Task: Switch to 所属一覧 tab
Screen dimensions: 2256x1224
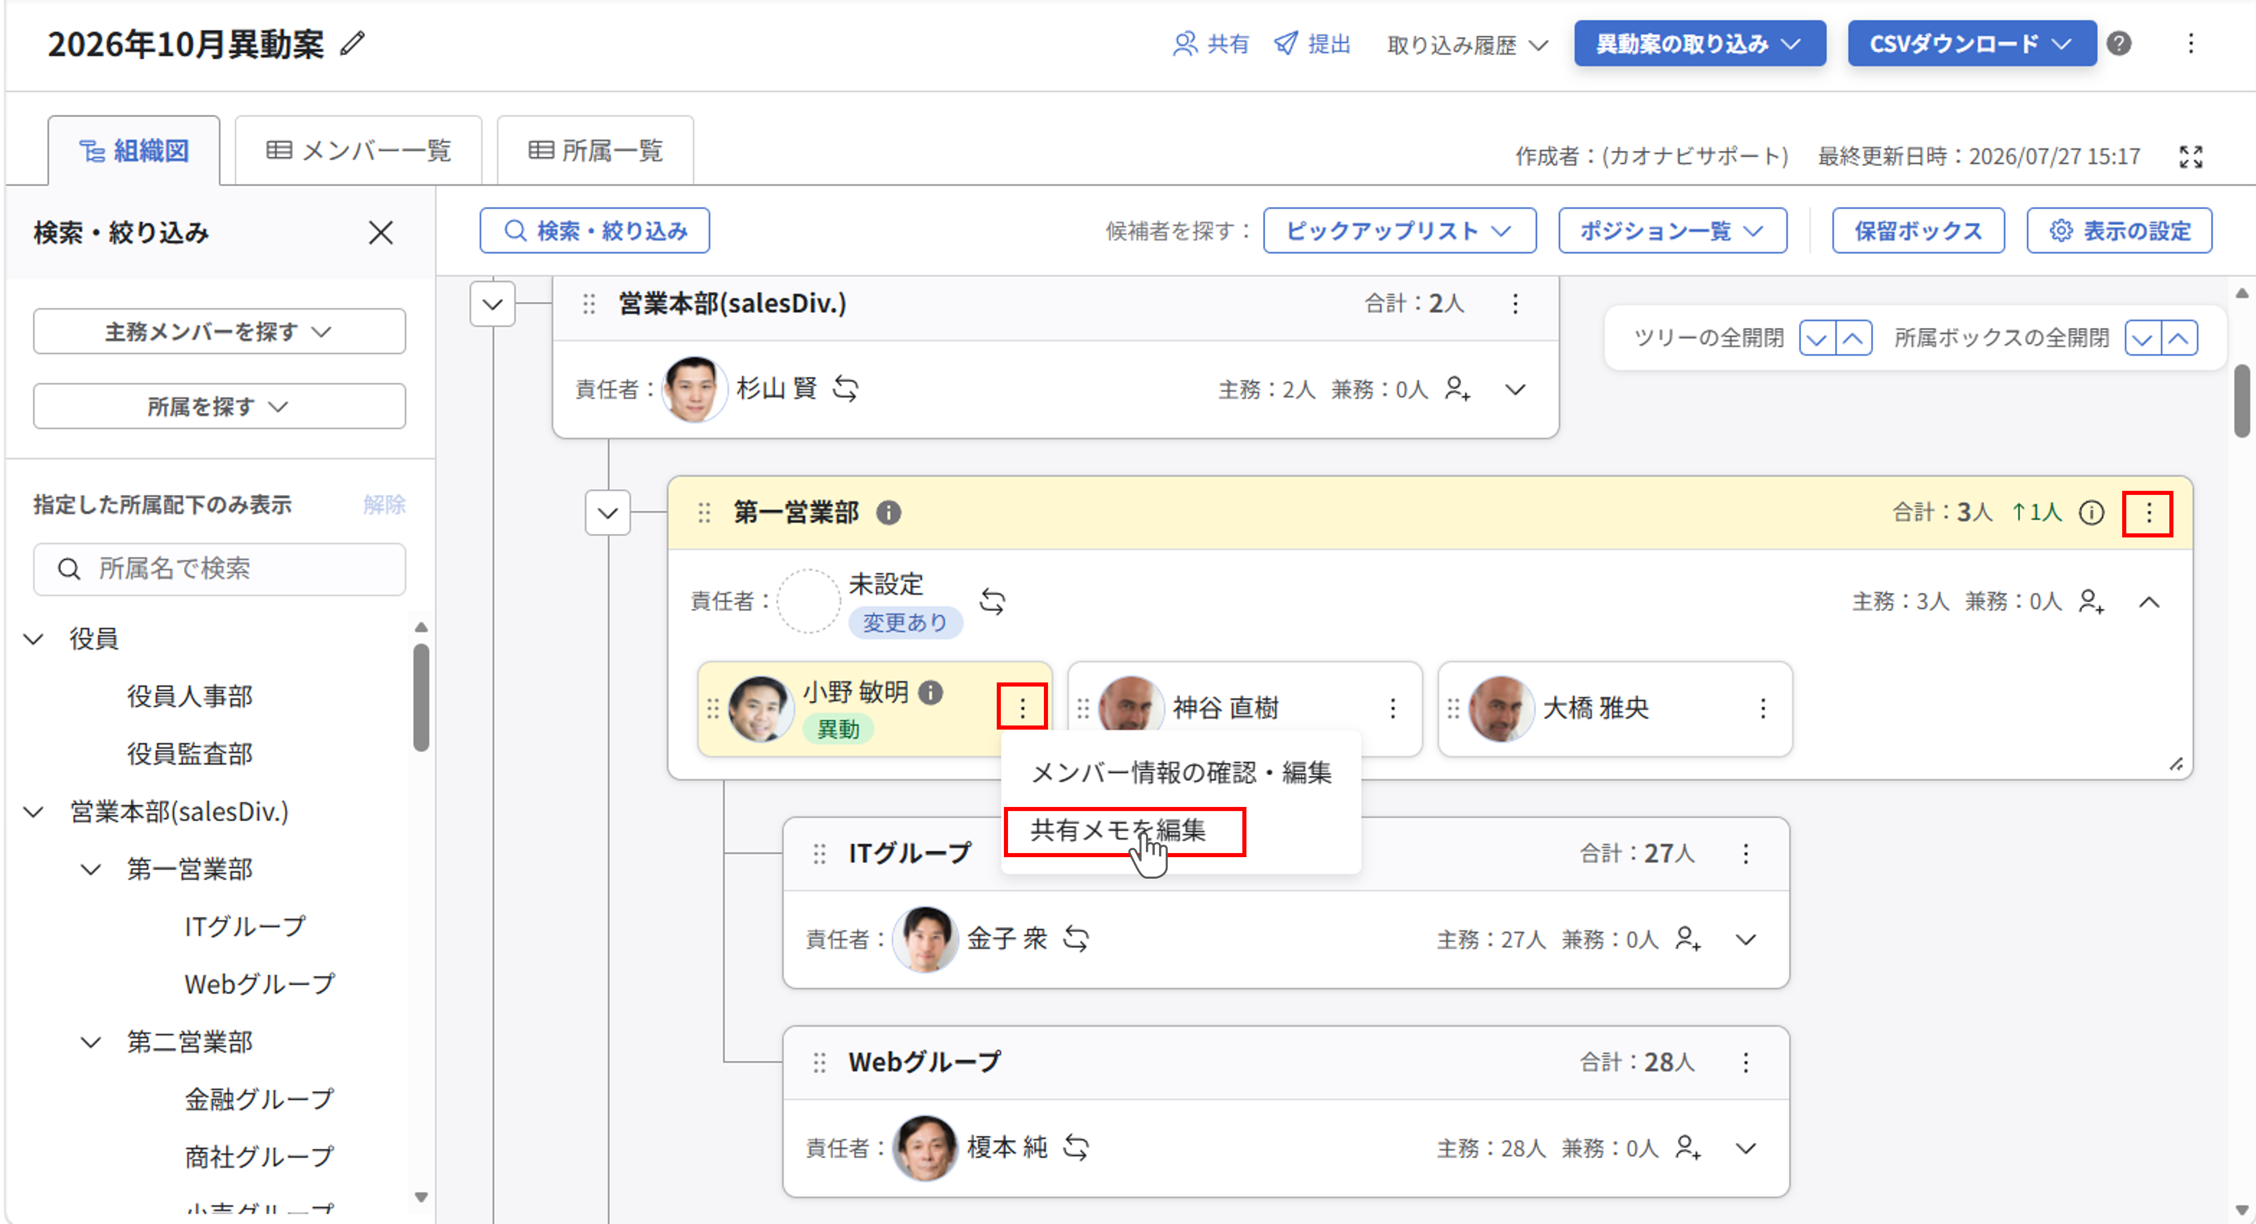Action: (x=595, y=151)
